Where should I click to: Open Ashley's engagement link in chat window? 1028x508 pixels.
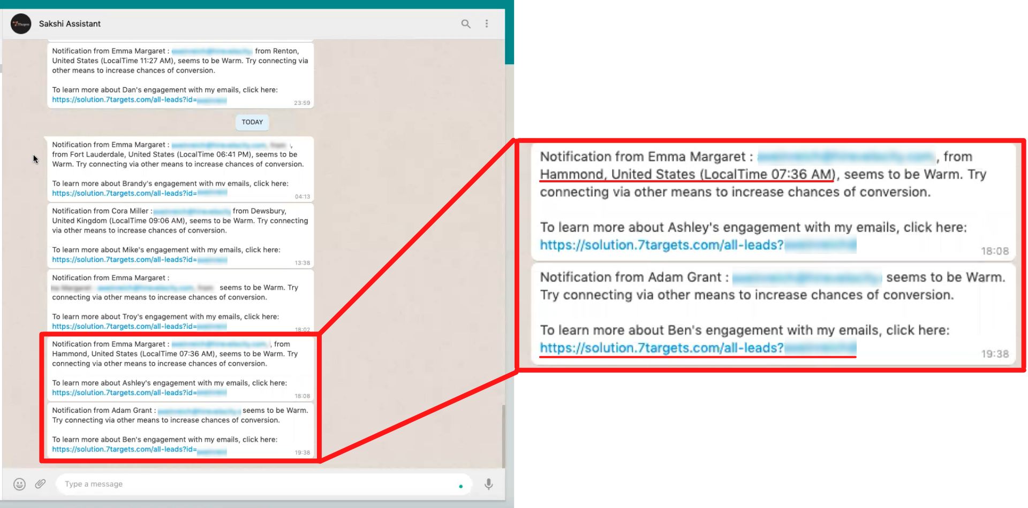tap(124, 393)
